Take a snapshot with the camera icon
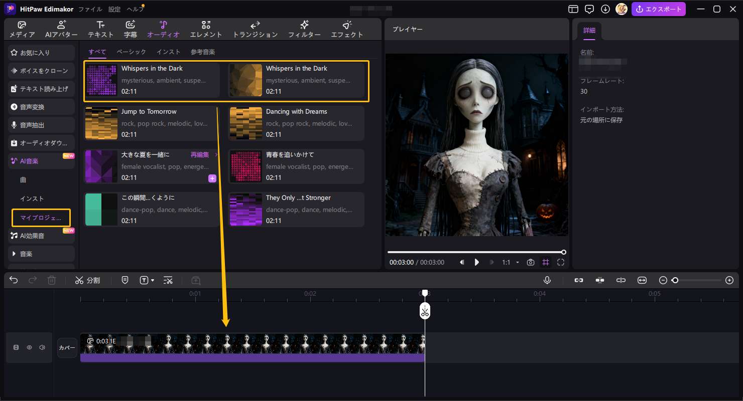The image size is (743, 401). 531,262
